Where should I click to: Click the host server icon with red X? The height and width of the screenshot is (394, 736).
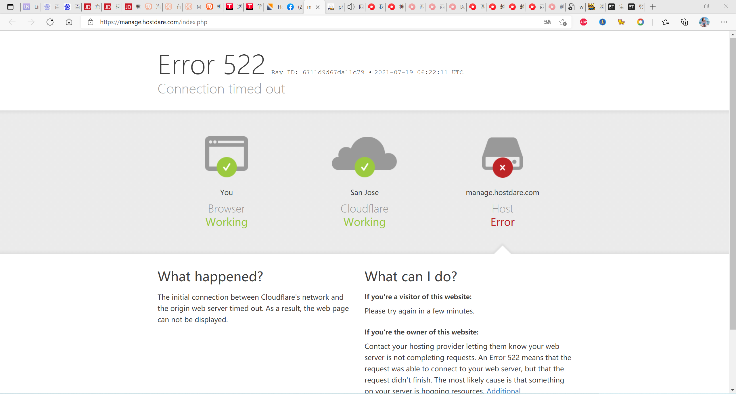tap(503, 157)
